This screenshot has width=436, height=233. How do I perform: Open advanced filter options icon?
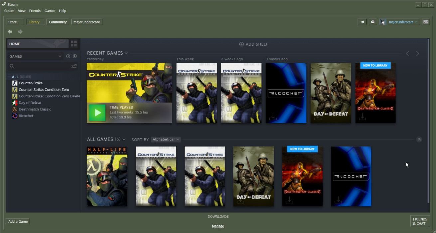pyautogui.click(x=74, y=66)
